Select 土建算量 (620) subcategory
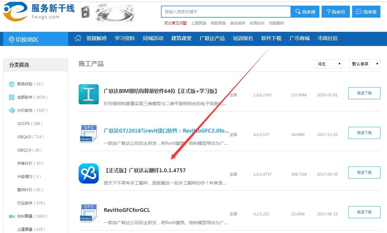 pos(31,230)
